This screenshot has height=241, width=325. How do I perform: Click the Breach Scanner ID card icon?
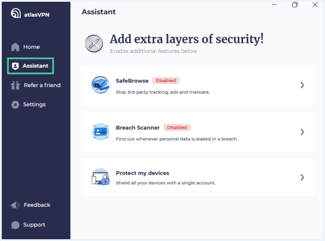click(x=100, y=132)
